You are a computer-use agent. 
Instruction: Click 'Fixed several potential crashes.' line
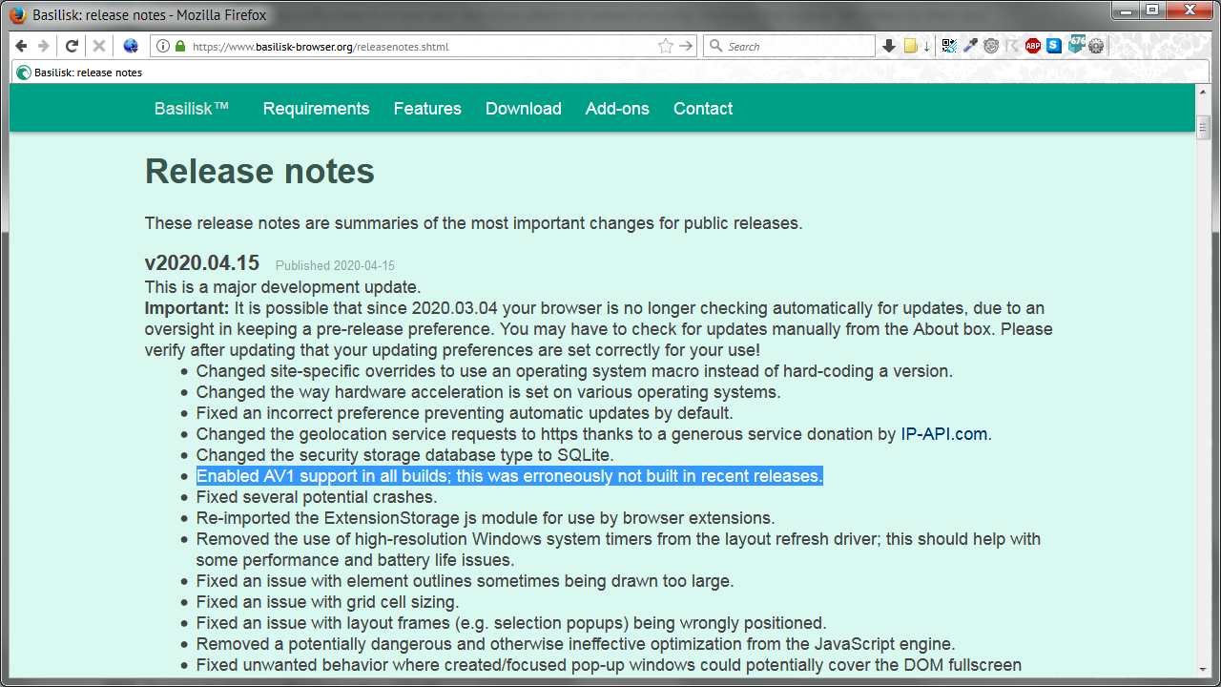(317, 497)
